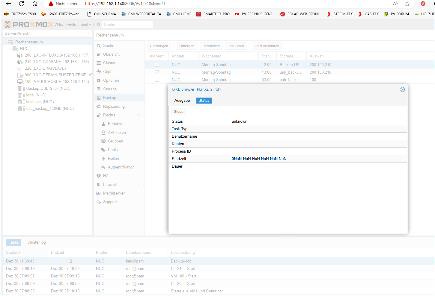Image resolution: width=435 pixels, height=296 pixels.
Task: Open FRITZ!Box 7590 bookmark
Action: tap(20, 14)
